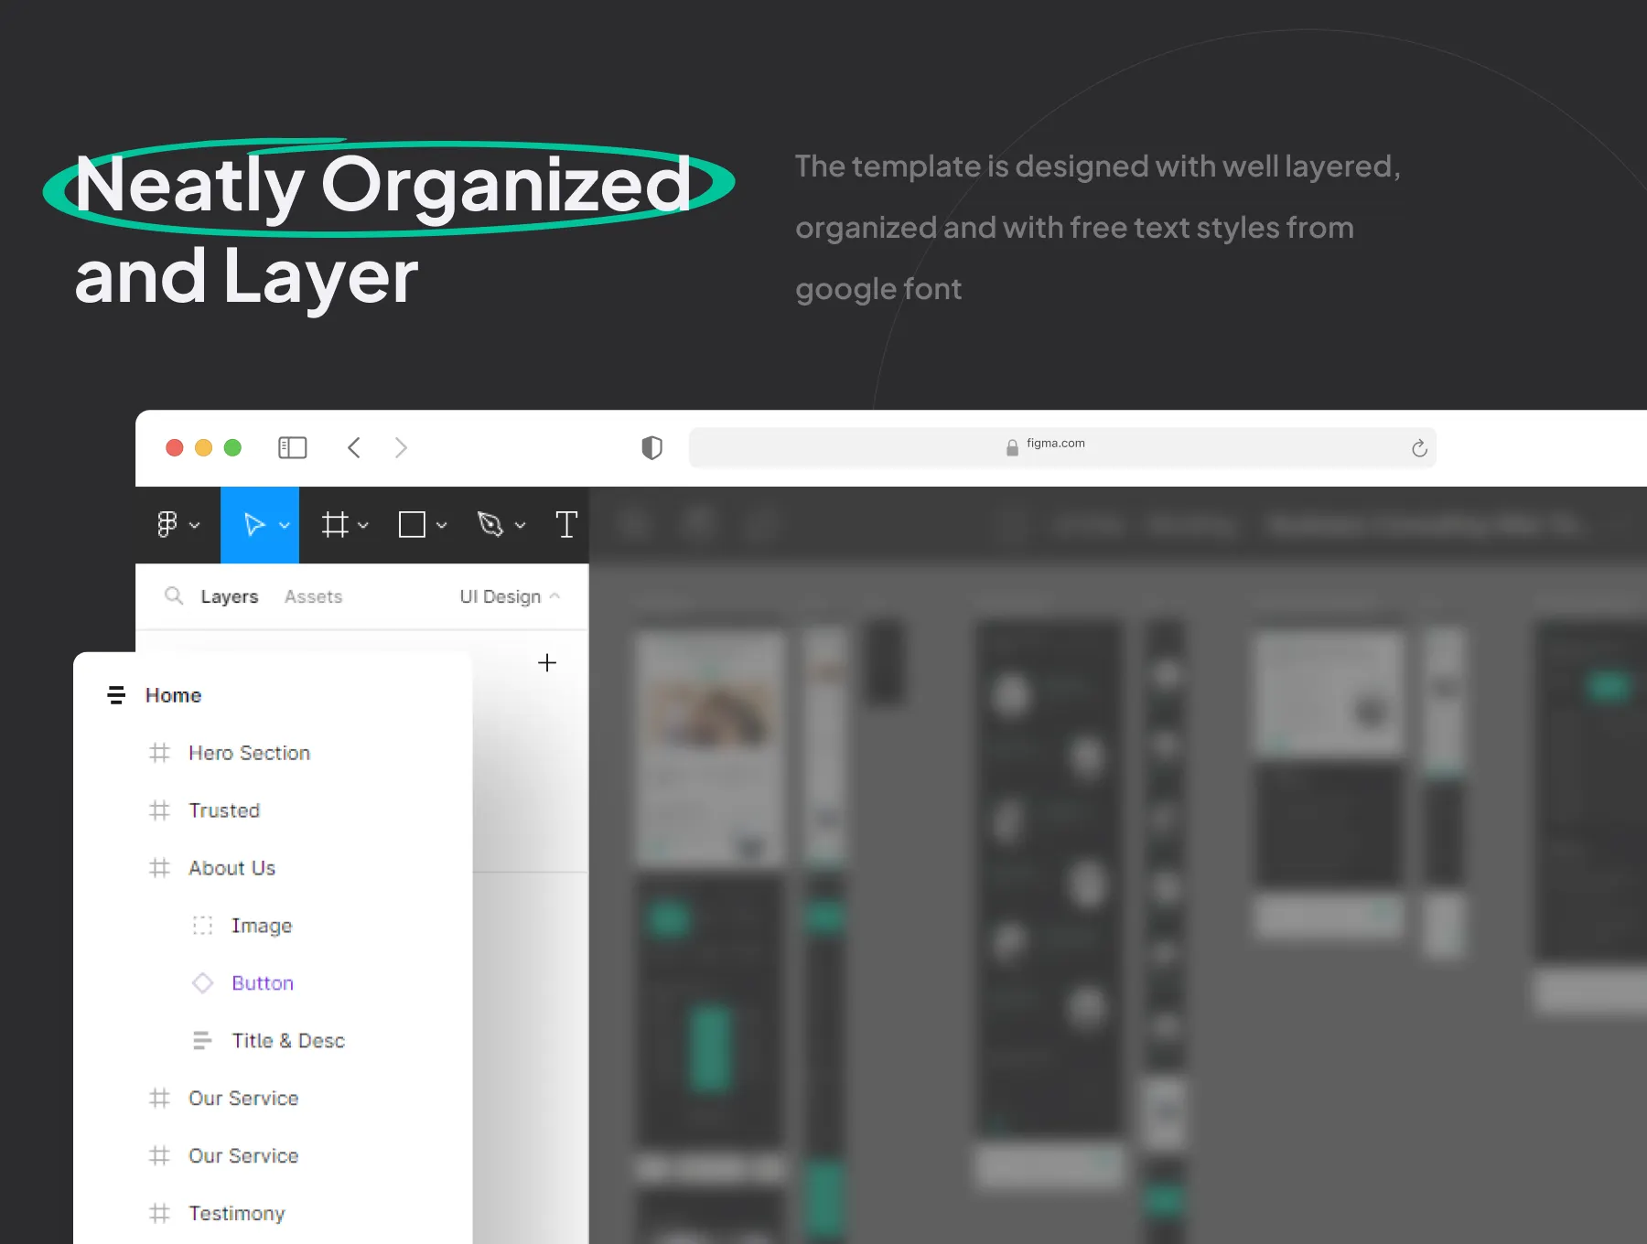
Task: Click the browser sidebar toggle icon
Action: click(x=292, y=448)
